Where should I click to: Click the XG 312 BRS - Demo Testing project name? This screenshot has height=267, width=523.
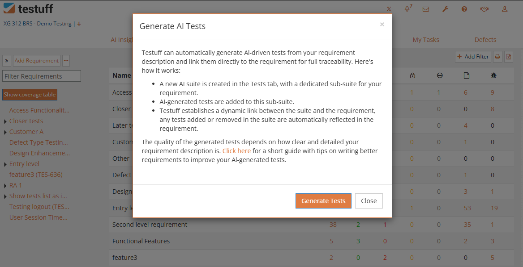point(37,24)
